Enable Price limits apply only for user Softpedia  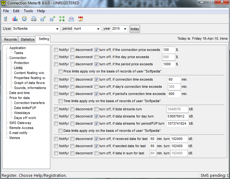coord(60,72)
